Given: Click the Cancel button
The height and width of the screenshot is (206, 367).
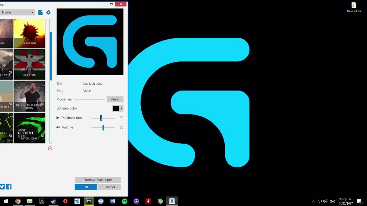Looking at the screenshot, I should (x=110, y=187).
